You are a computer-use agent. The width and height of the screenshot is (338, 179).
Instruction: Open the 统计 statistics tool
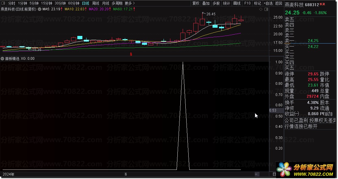click(x=226, y=3)
